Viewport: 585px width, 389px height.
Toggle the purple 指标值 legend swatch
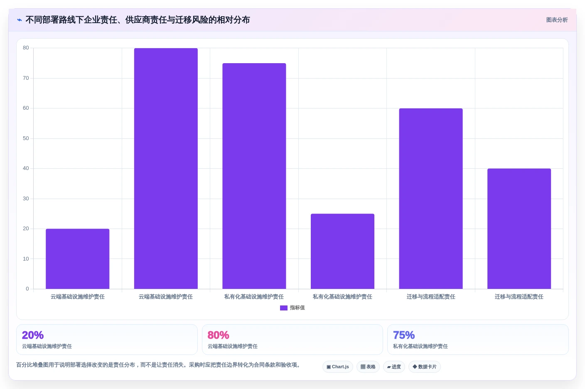(284, 308)
